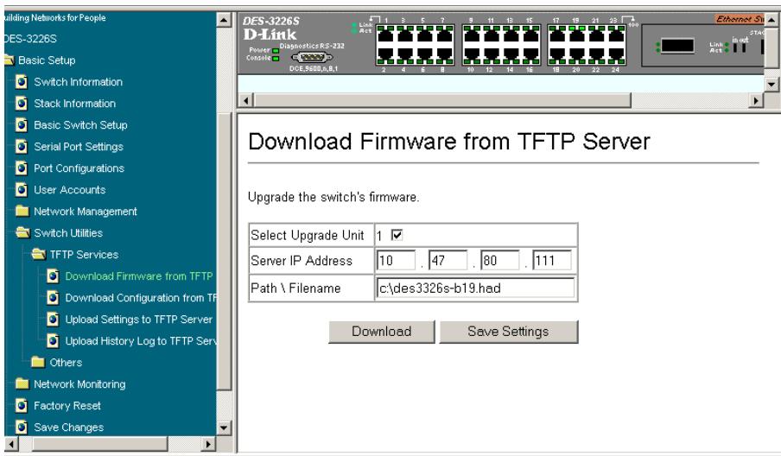
Task: Click the D-Link logo on device panel
Action: [x=270, y=35]
